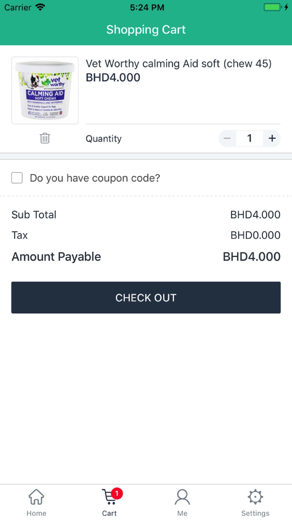Tap the red cart badge count
This screenshot has width=292, height=520.
pos(117,493)
